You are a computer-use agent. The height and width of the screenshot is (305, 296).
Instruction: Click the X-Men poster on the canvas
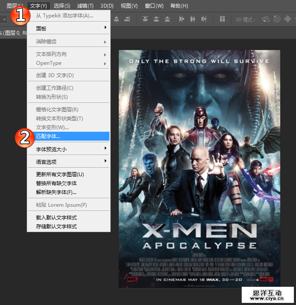tap(199, 169)
